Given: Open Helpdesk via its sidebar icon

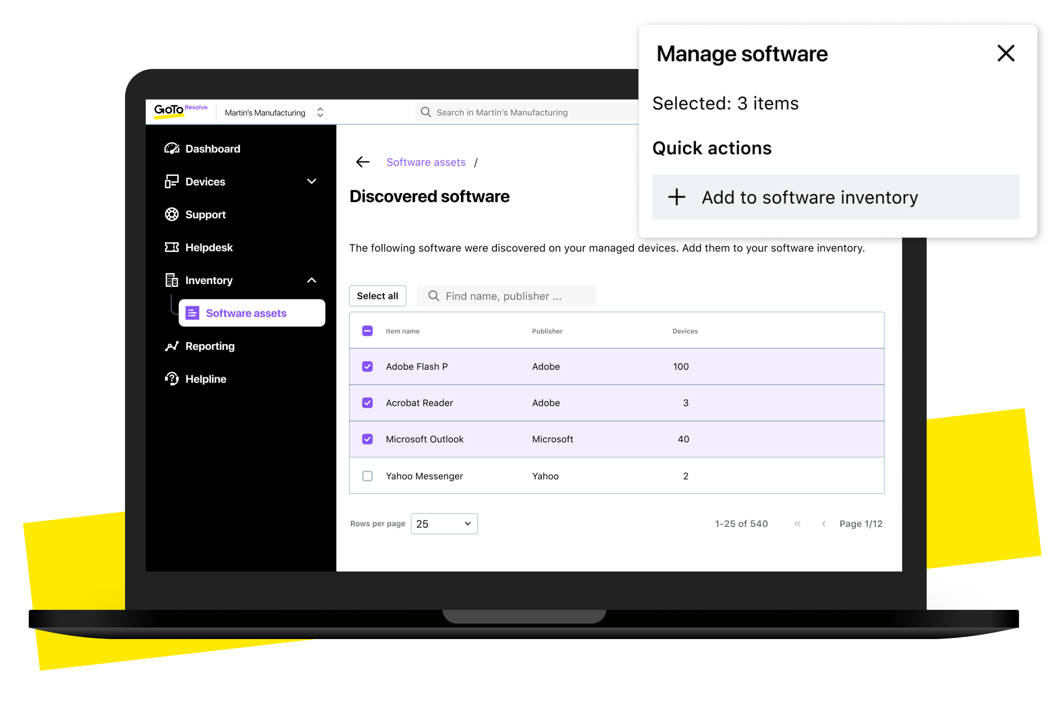Looking at the screenshot, I should [172, 247].
